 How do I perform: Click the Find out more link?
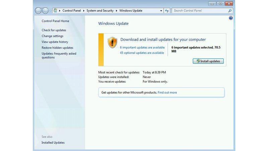pos(167,93)
